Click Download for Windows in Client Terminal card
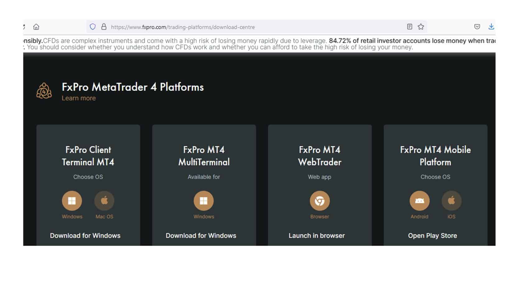The width and height of the screenshot is (511, 287). click(85, 236)
